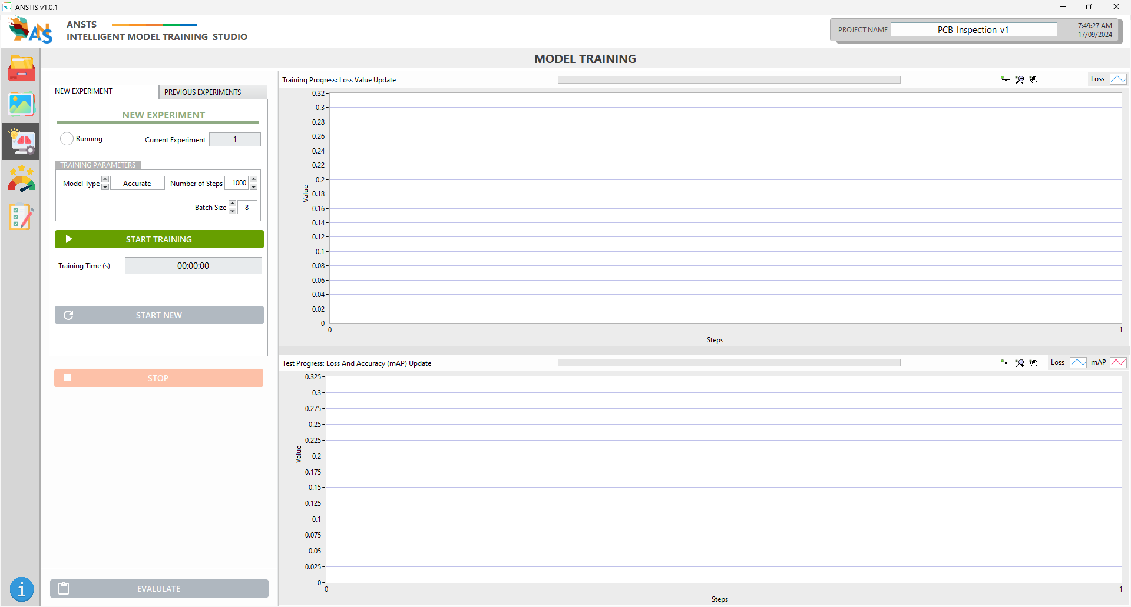The image size is (1131, 607).
Task: Select zoom tool on training graph
Action: point(1020,79)
